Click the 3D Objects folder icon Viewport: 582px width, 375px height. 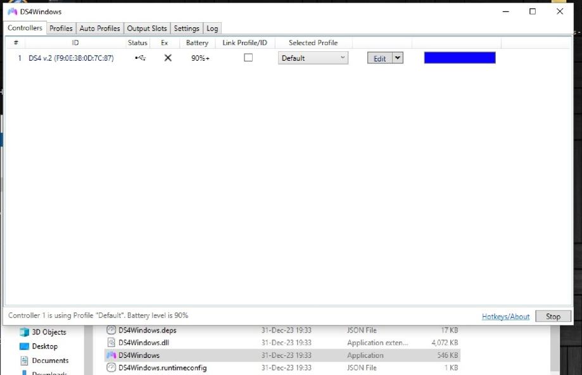point(24,332)
